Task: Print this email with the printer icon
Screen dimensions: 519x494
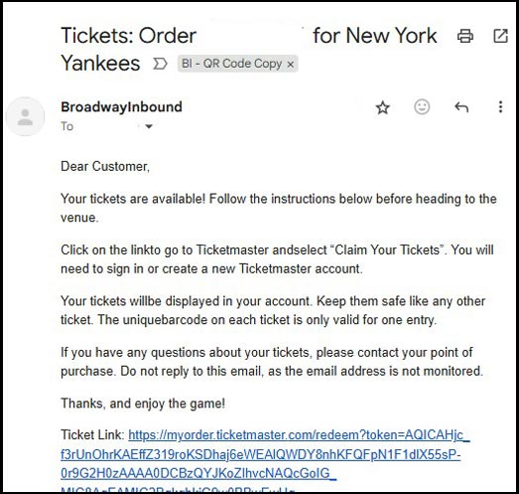Action: [465, 36]
